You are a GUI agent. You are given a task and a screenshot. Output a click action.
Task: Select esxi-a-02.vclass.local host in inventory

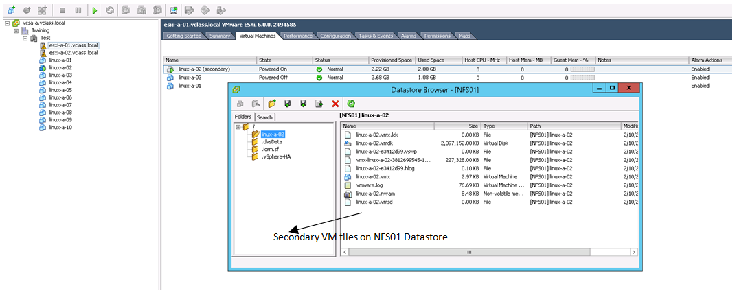pos(73,53)
